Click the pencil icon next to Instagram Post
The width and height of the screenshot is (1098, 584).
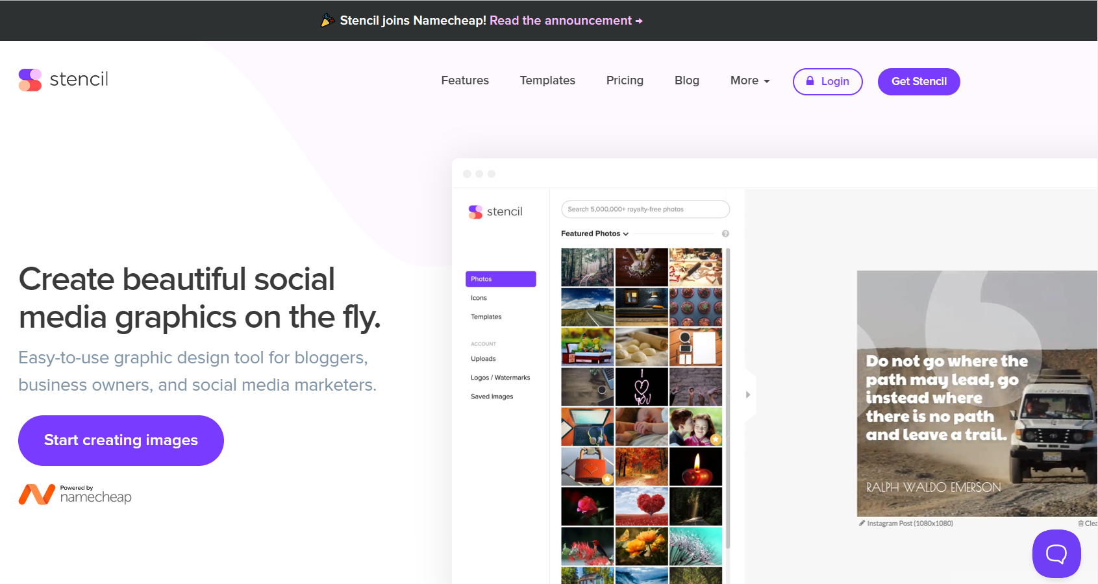[862, 523]
